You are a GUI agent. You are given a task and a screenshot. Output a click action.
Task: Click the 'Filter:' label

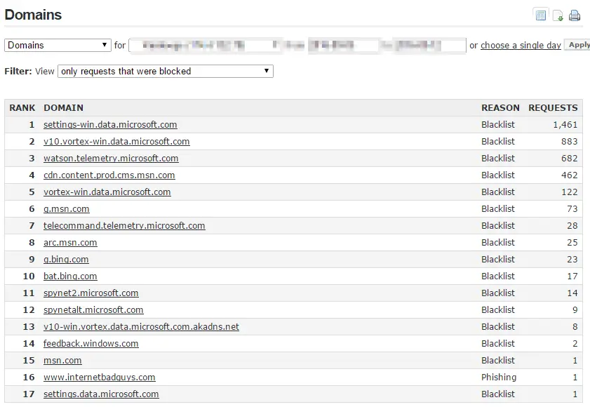click(18, 71)
